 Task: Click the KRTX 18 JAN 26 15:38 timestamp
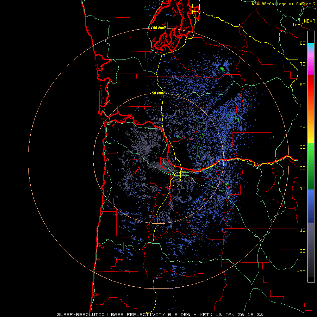click(231, 315)
